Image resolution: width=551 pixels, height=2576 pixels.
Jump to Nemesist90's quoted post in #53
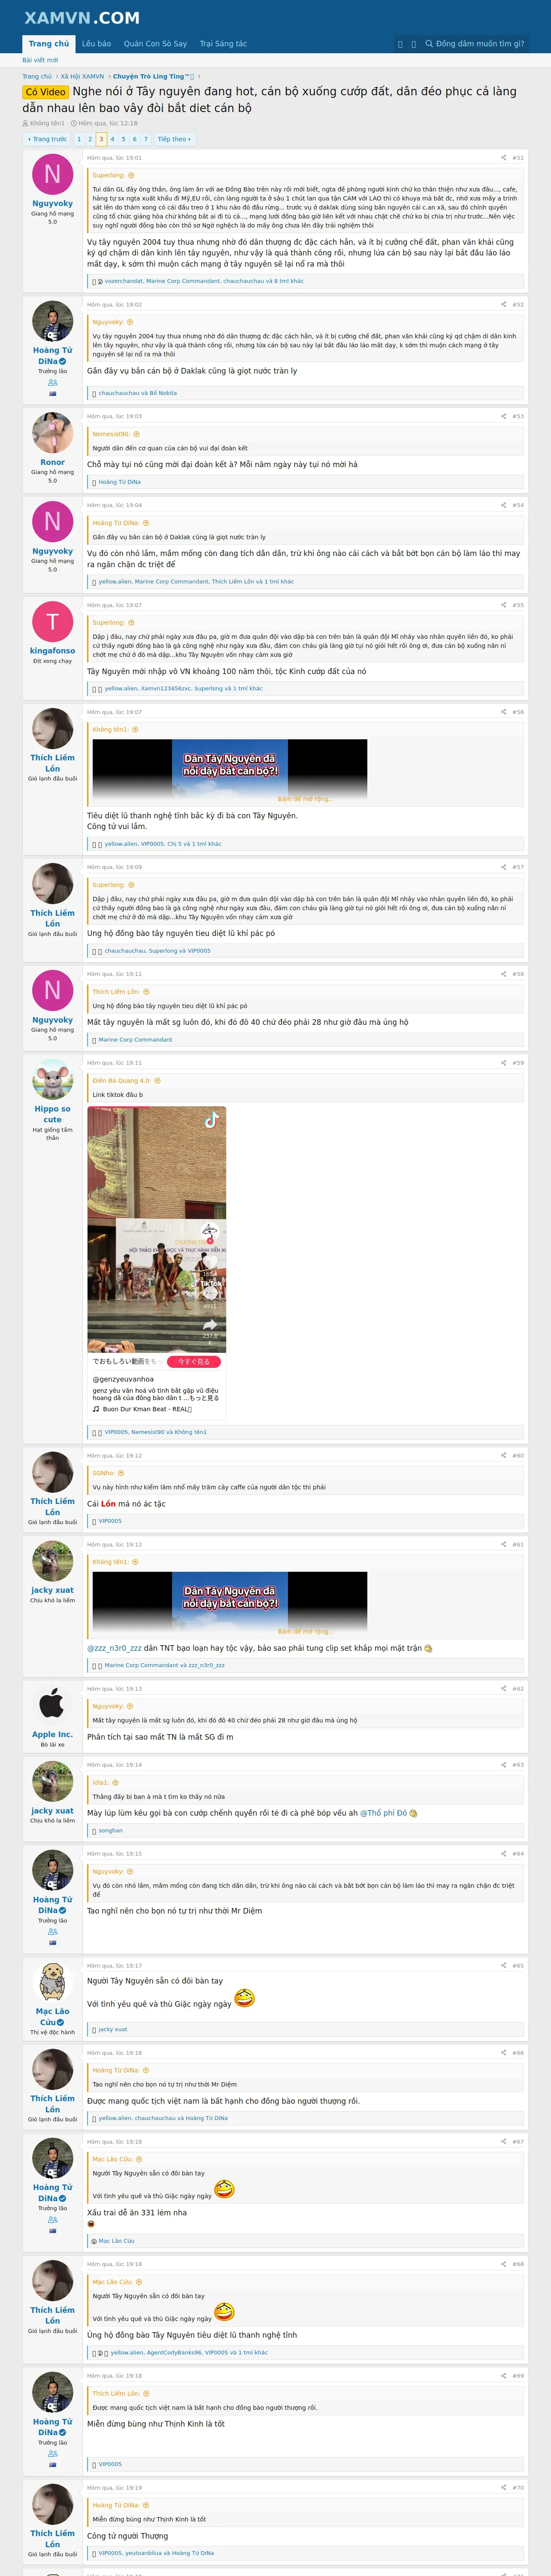click(x=136, y=434)
